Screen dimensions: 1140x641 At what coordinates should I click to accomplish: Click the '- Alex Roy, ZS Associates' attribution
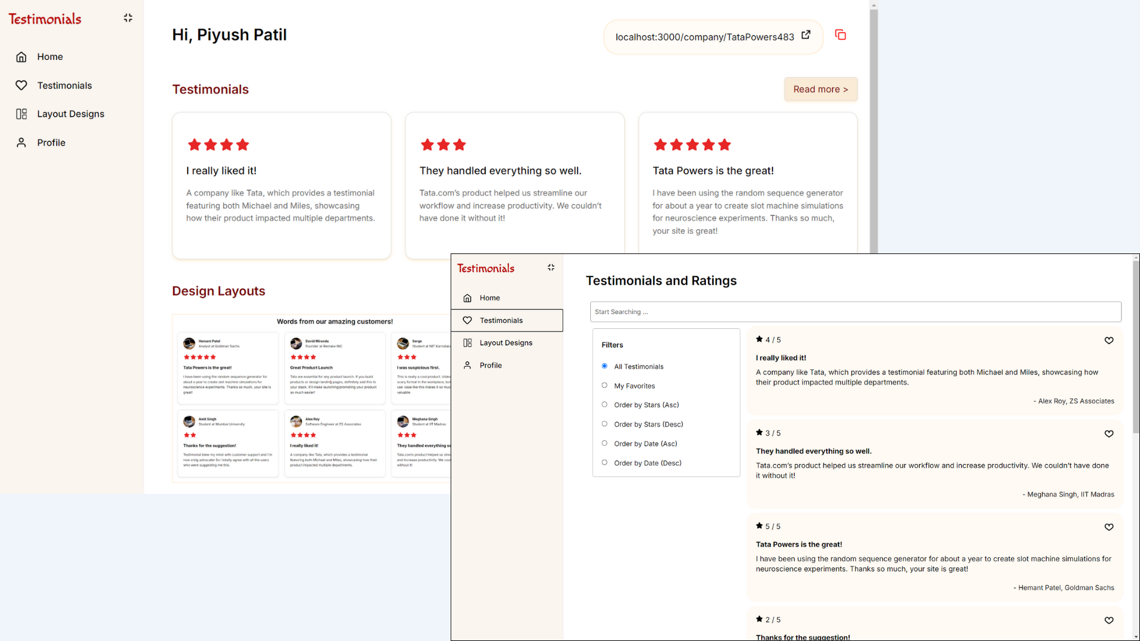pyautogui.click(x=1074, y=401)
